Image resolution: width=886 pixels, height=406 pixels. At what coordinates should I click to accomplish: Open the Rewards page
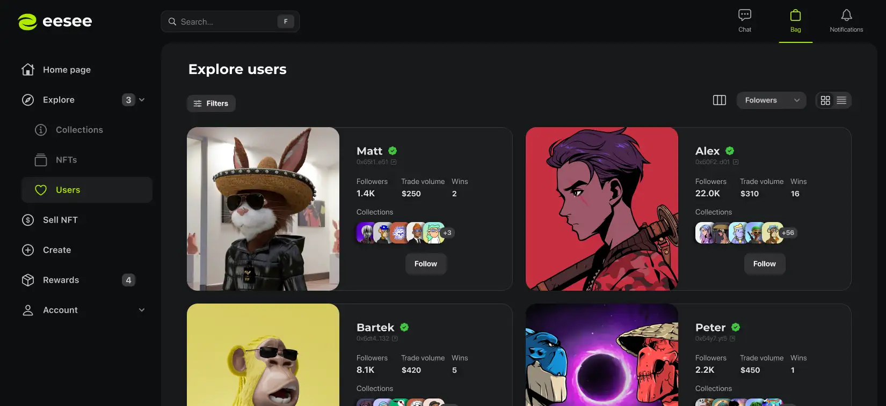pyautogui.click(x=61, y=280)
